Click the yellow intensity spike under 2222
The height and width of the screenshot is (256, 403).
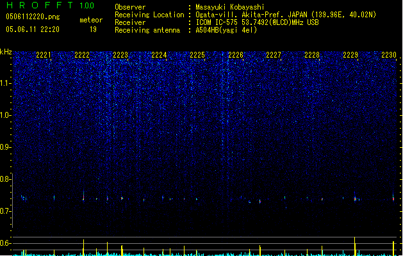coord(83,248)
